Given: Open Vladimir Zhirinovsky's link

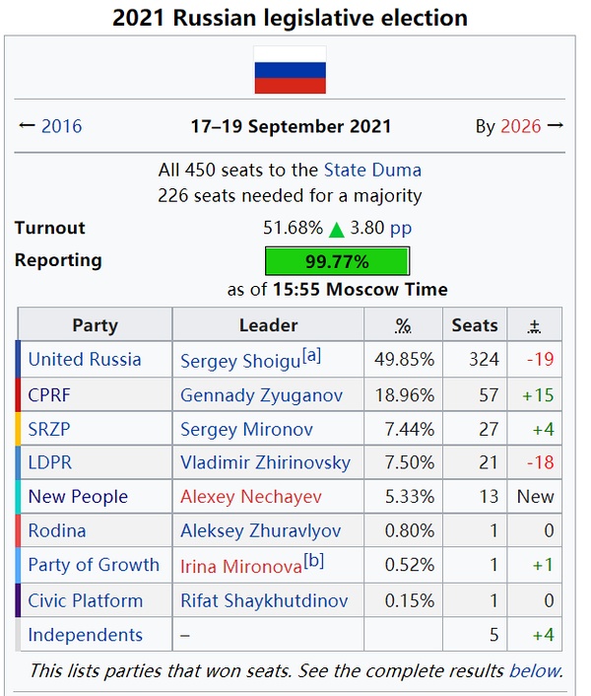Looking at the screenshot, I should coord(265,462).
